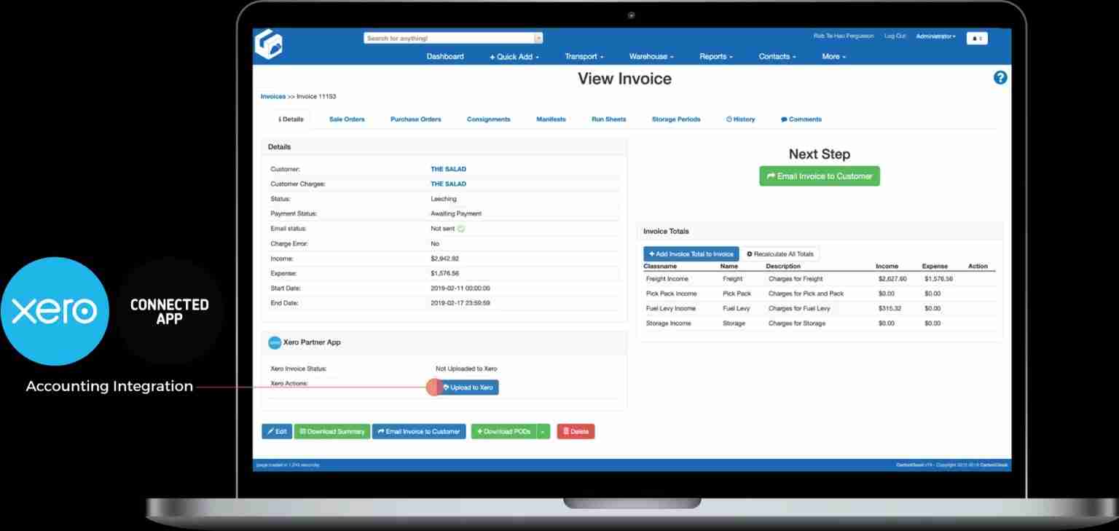Image resolution: width=1119 pixels, height=531 pixels.
Task: Expand the Download PODs dropdown arrow
Action: click(x=543, y=432)
